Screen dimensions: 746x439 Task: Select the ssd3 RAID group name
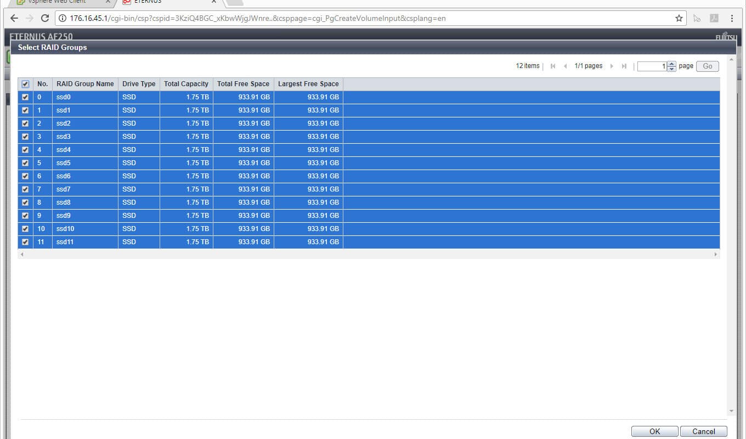tap(85, 137)
